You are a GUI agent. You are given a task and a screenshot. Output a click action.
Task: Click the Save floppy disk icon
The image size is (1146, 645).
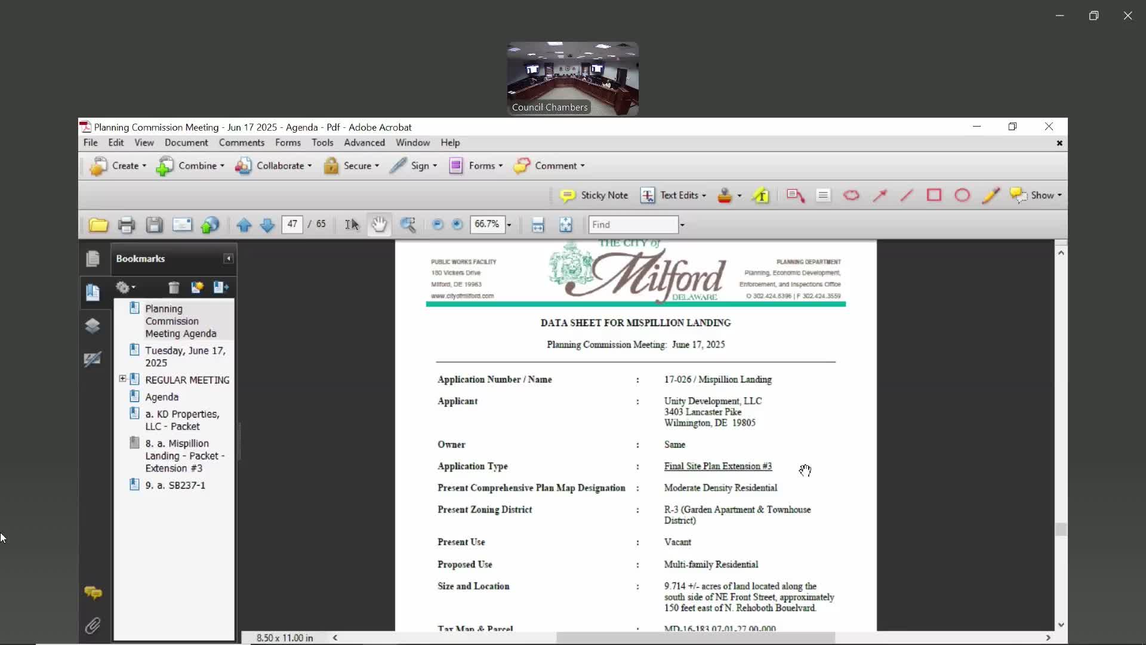pyautogui.click(x=154, y=225)
